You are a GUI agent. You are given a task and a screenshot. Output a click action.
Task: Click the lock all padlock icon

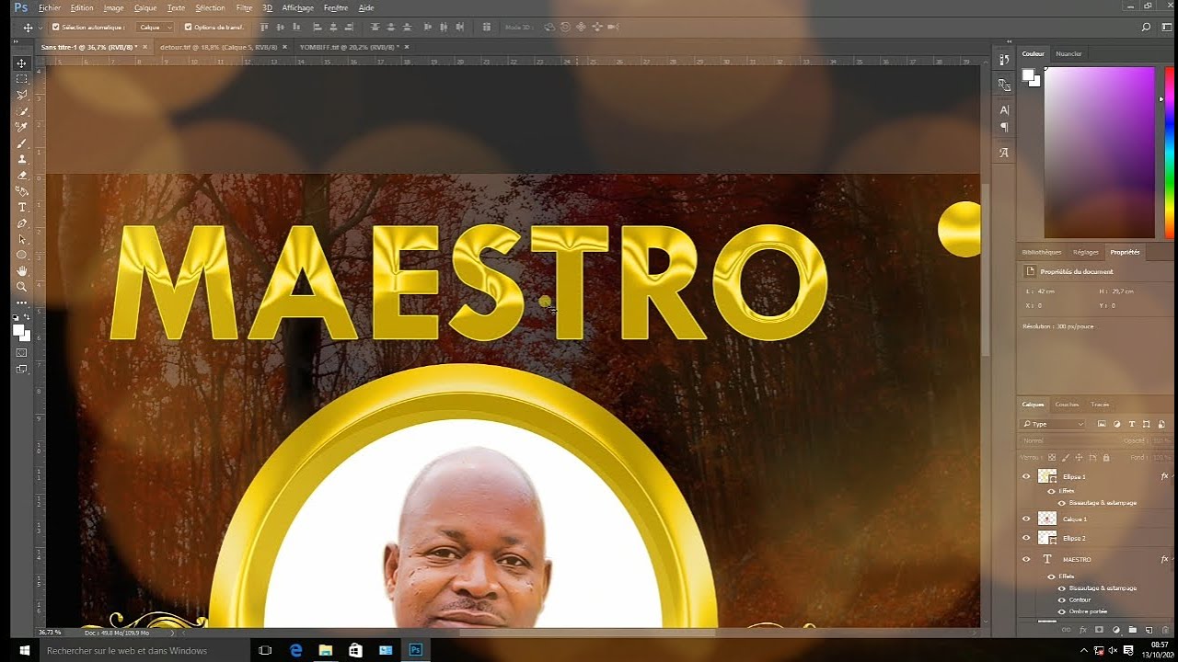pos(1106,457)
